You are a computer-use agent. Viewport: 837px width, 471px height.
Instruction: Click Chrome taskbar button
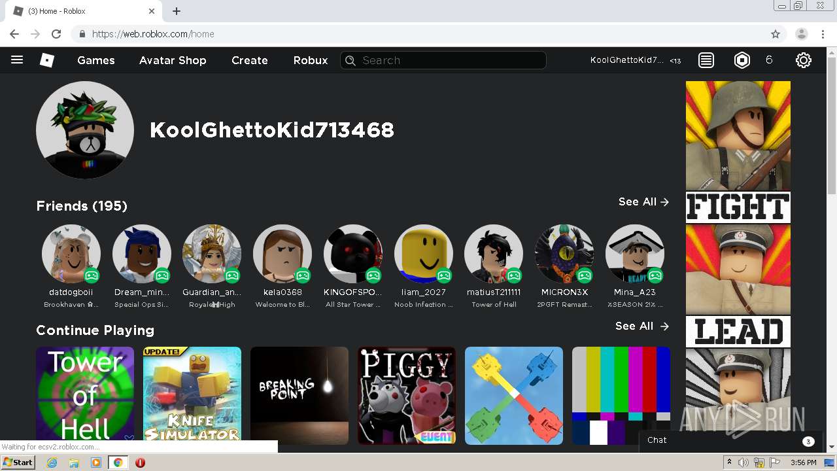(x=118, y=462)
